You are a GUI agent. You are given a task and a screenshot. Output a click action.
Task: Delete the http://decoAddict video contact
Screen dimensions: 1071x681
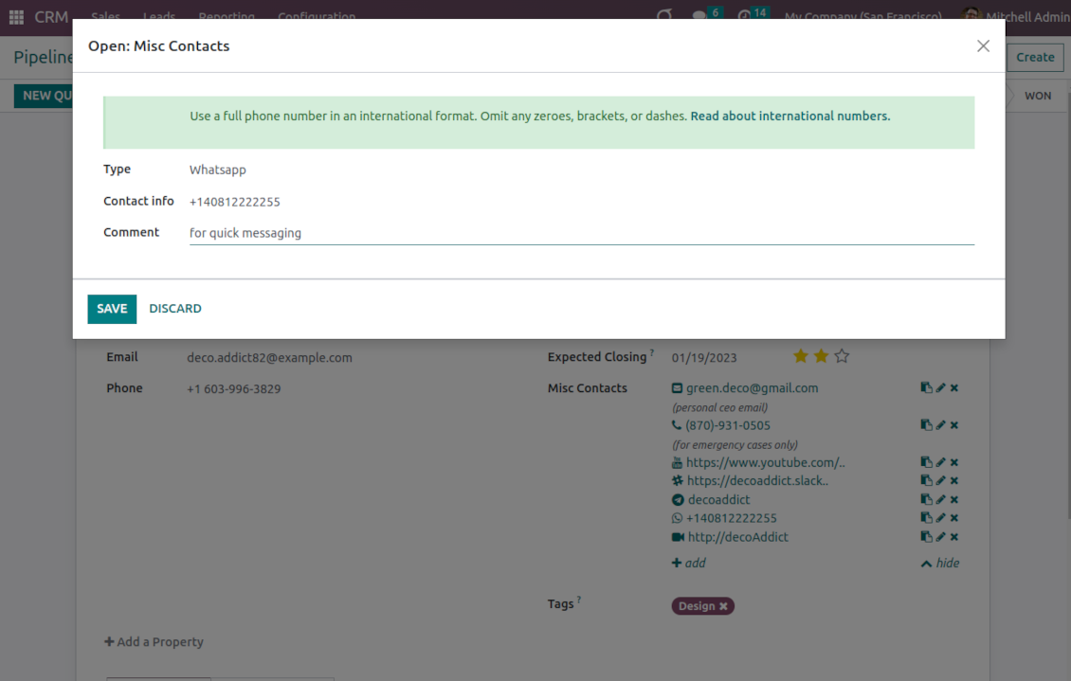coord(954,537)
